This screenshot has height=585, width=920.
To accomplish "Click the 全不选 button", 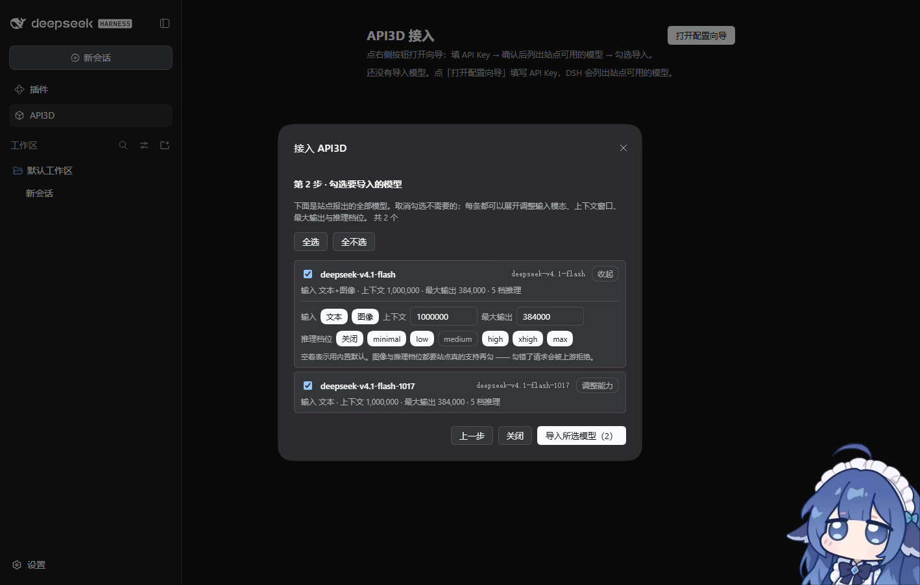I will [354, 242].
